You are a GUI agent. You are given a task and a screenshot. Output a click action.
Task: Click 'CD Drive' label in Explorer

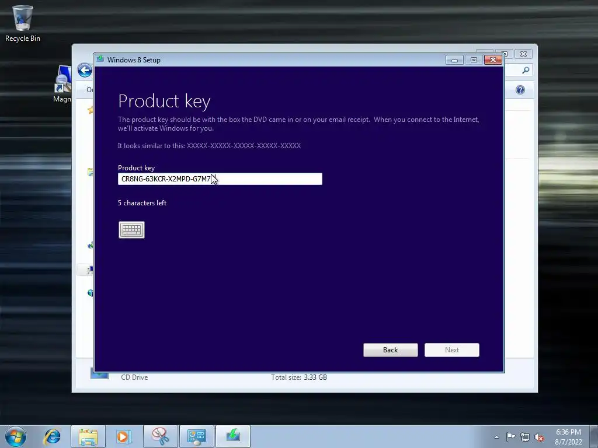tap(134, 377)
